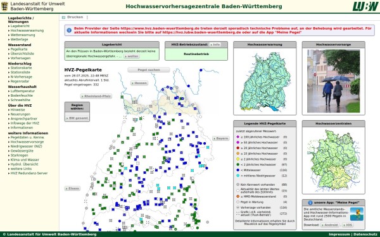Click the iOS download button

coord(348,225)
